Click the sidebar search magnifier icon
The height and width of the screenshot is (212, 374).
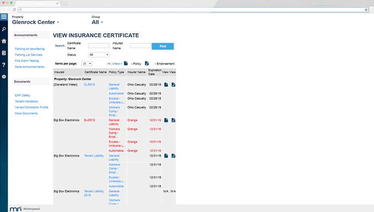(4, 29)
